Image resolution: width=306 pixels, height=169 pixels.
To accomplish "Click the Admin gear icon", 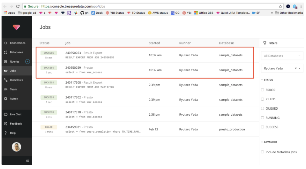I will click(5, 99).
